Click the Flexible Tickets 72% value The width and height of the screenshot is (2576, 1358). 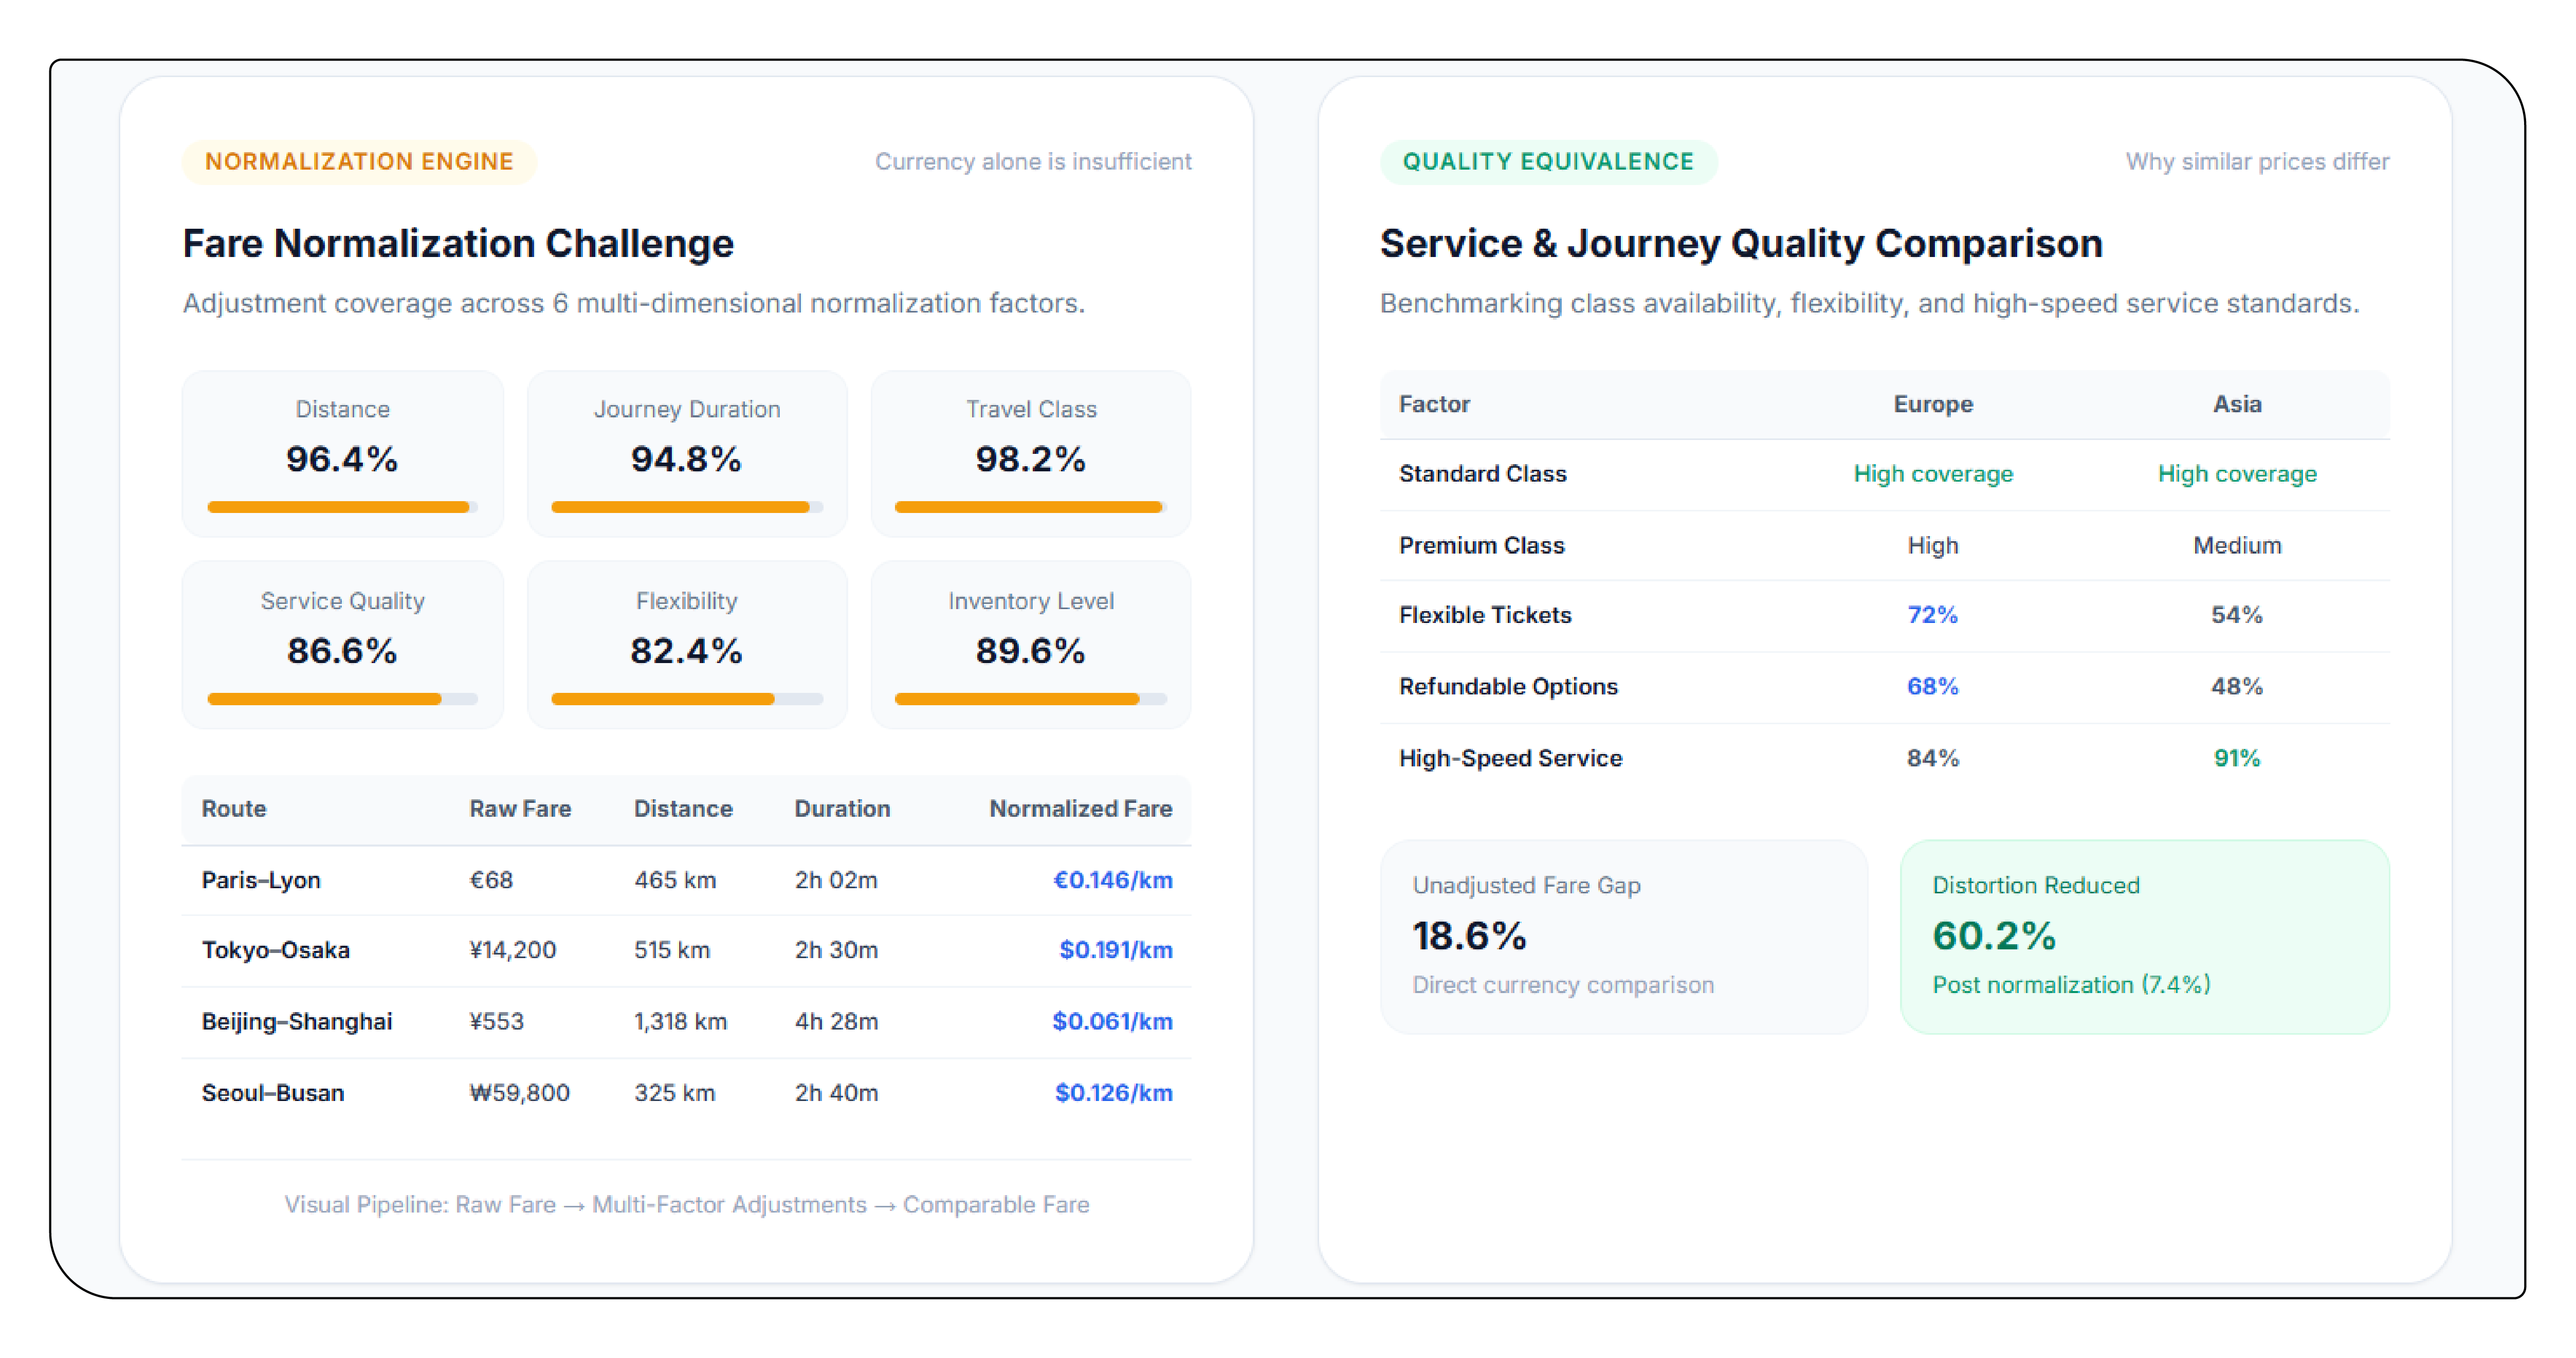coord(1932,615)
